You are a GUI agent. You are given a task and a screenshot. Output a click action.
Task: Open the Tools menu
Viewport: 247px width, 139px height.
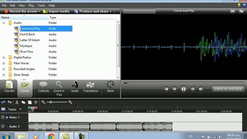[41, 5]
